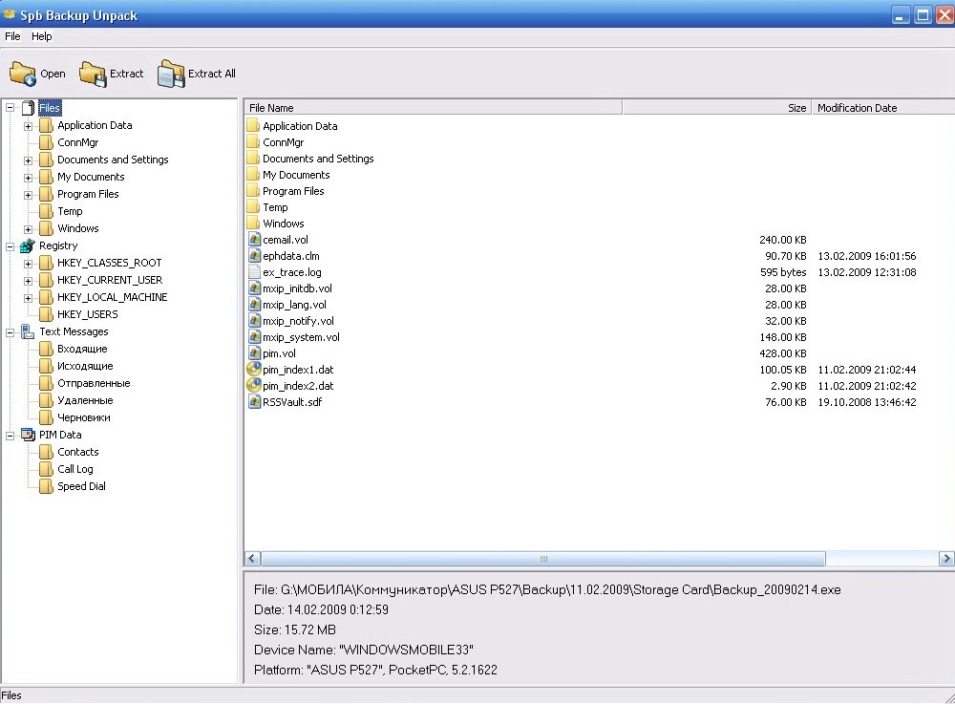Screen dimensions: 955x704
Task: Click the pim.vol file icon
Action: 255,353
